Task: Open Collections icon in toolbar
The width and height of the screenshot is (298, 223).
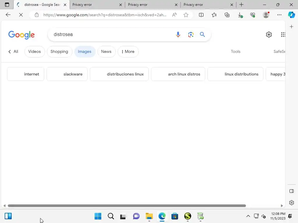Action: 227,15
